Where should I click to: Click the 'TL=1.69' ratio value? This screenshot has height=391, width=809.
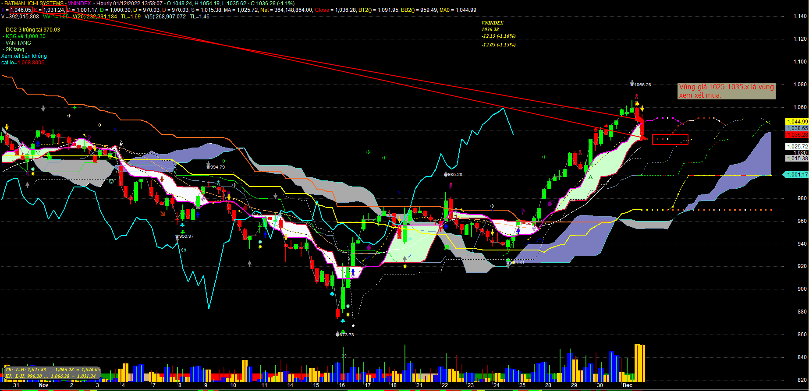pos(131,16)
